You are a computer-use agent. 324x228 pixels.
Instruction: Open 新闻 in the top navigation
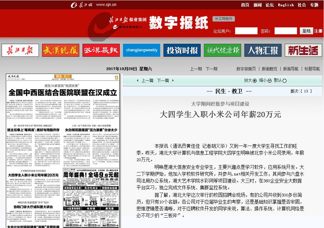pos(258,5)
